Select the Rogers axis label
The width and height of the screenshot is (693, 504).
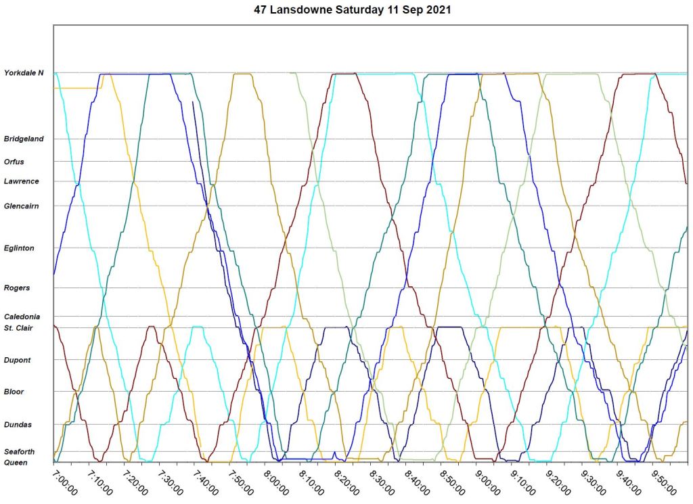pyautogui.click(x=17, y=288)
